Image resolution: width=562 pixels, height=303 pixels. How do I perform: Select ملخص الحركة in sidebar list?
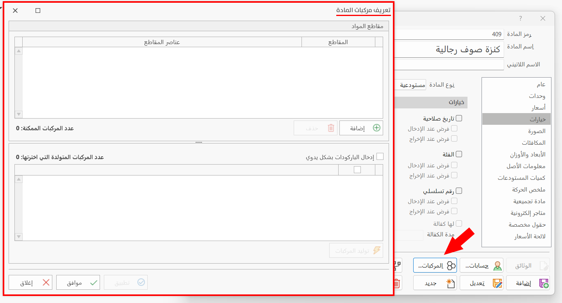[516, 190]
